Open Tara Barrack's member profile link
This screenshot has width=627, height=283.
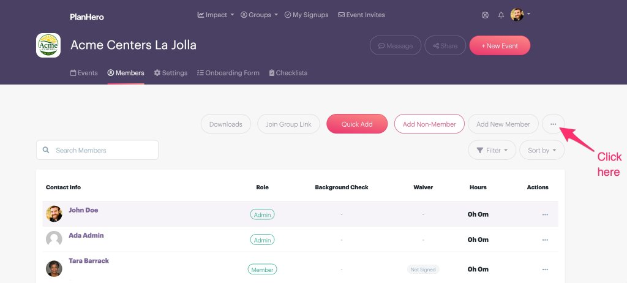tap(89, 260)
